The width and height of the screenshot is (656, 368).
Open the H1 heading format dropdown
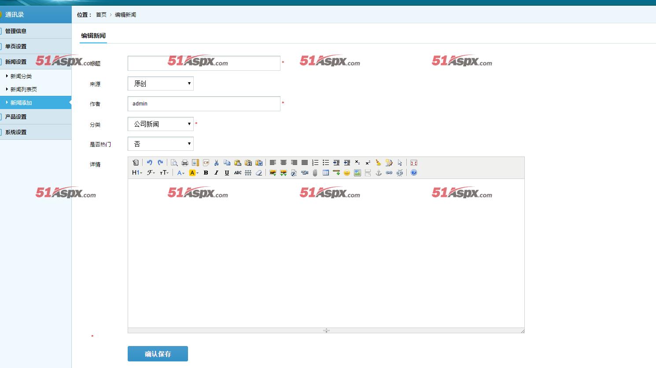coord(137,173)
